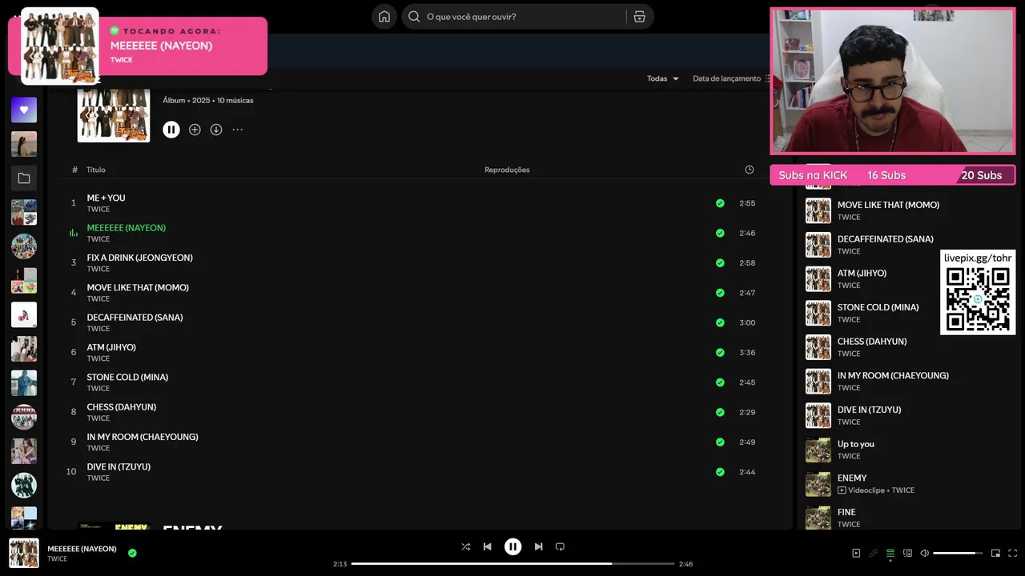Download the album with the arrow icon
Screen dimensions: 1025x576
click(x=216, y=130)
